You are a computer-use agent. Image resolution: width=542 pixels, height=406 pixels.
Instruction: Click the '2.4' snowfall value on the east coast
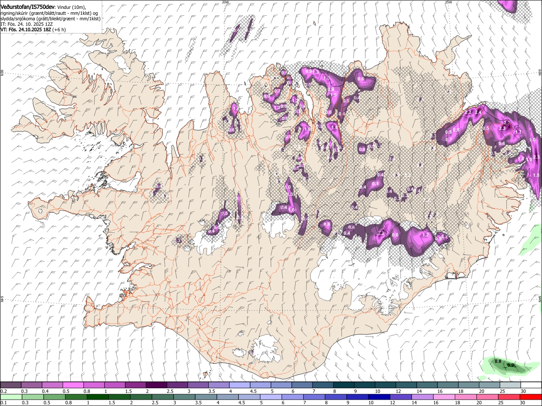tap(478, 112)
